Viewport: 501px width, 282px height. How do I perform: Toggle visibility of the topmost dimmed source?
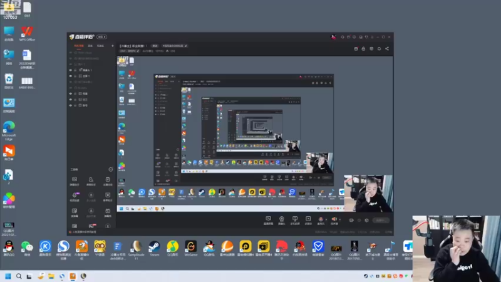click(x=71, y=53)
